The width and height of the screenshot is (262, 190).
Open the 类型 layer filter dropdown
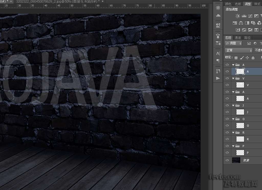233,43
